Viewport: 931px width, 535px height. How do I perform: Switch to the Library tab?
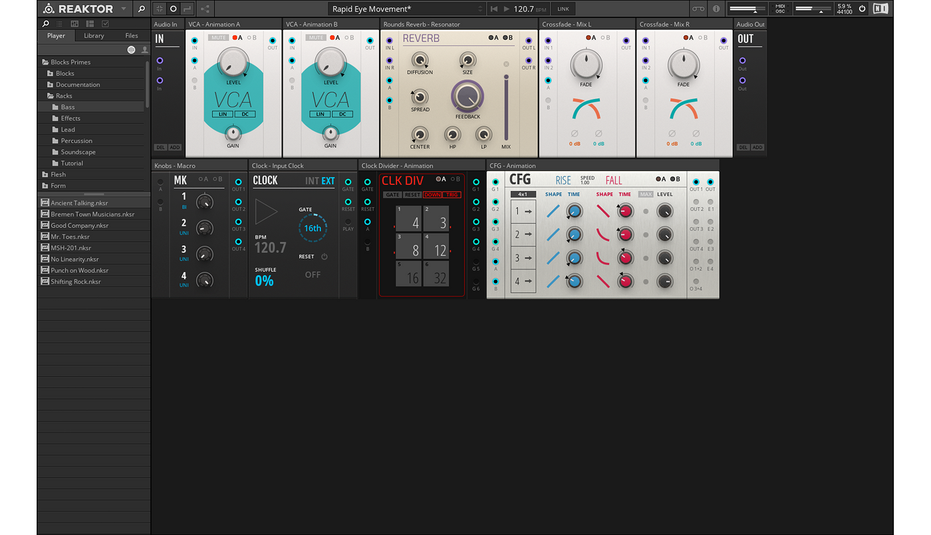(x=94, y=36)
